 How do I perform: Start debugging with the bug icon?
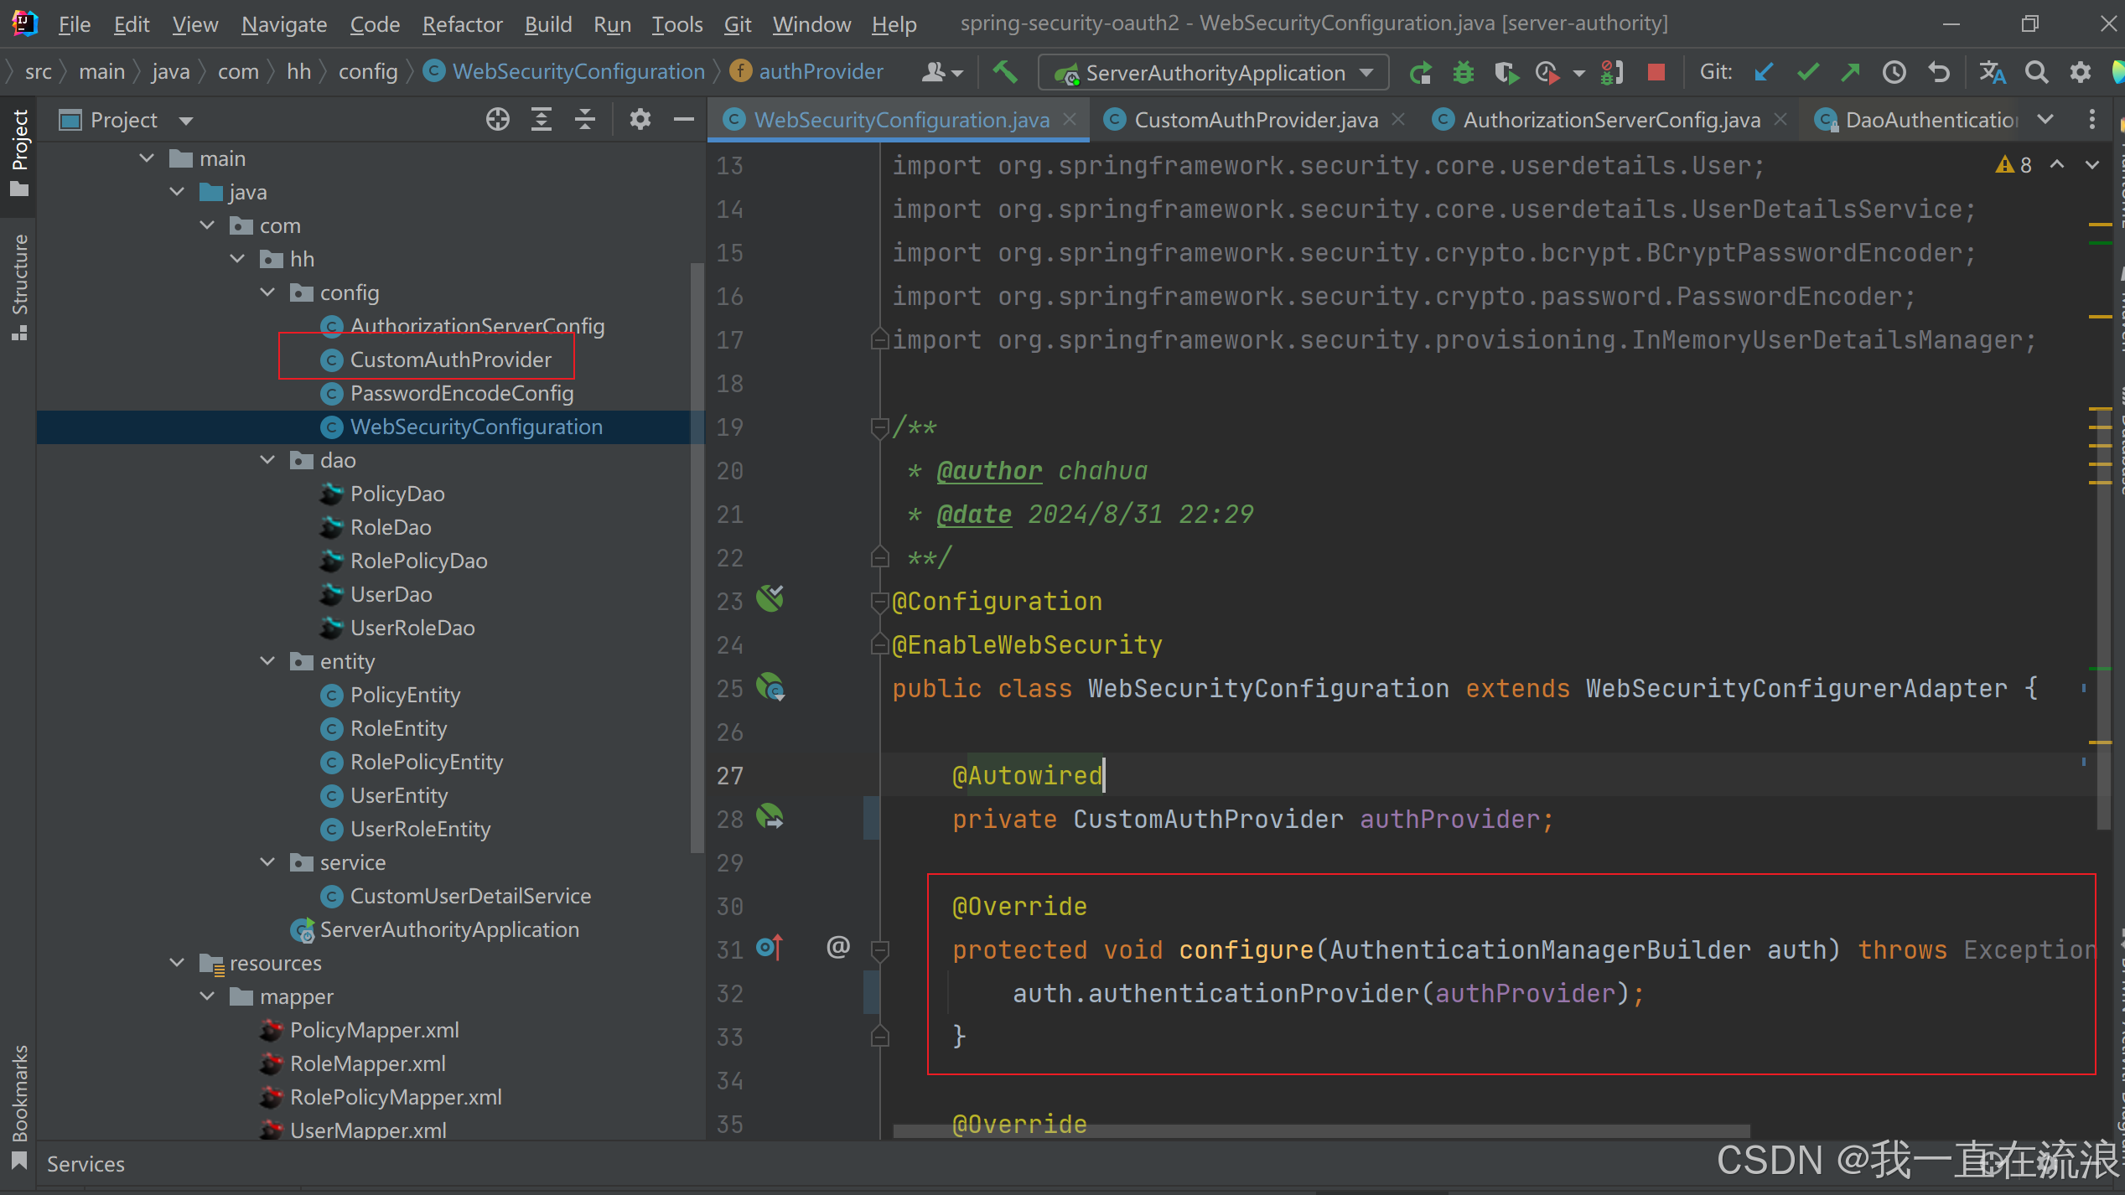point(1463,73)
